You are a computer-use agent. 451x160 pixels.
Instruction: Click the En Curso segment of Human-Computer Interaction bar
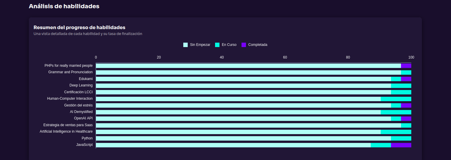pos(396,99)
